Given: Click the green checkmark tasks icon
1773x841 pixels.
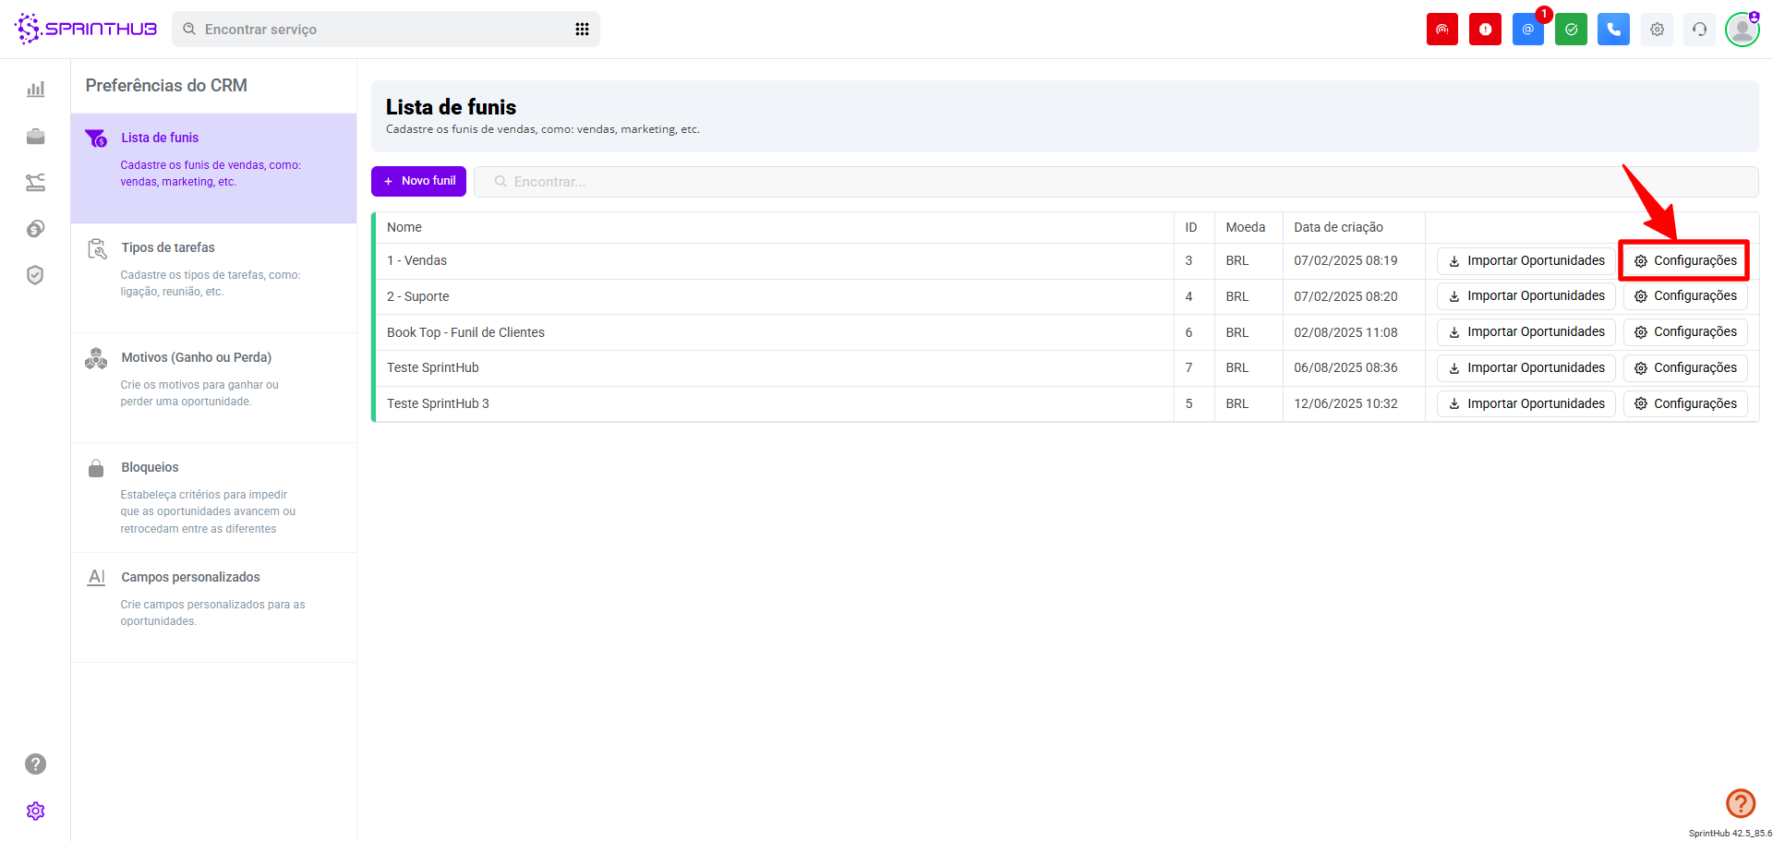Looking at the screenshot, I should [1571, 30].
